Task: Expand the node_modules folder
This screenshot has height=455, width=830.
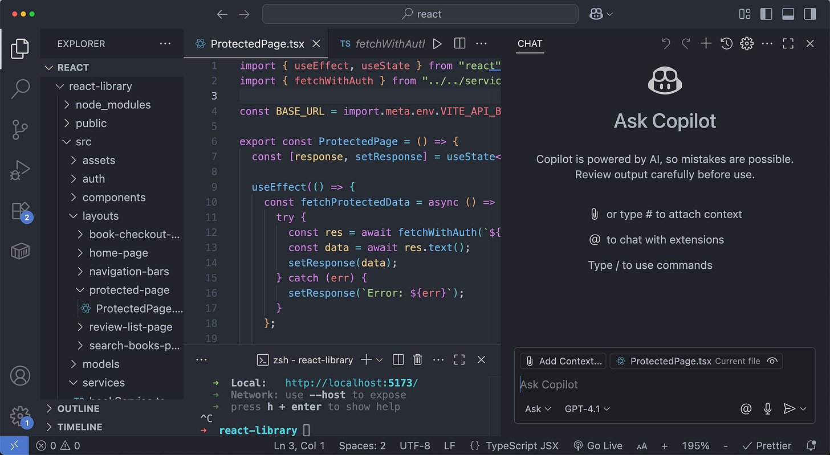Action: coord(112,105)
